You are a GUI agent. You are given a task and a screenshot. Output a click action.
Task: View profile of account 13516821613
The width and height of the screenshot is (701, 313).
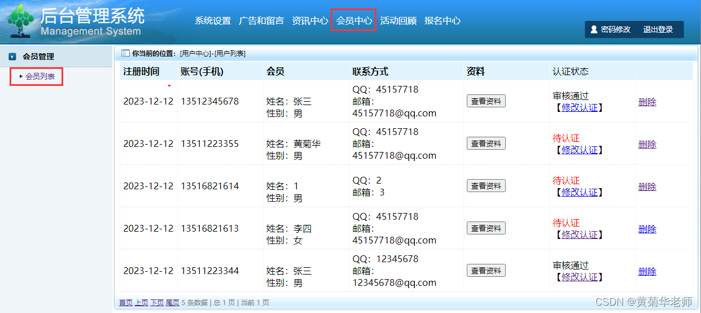click(486, 228)
